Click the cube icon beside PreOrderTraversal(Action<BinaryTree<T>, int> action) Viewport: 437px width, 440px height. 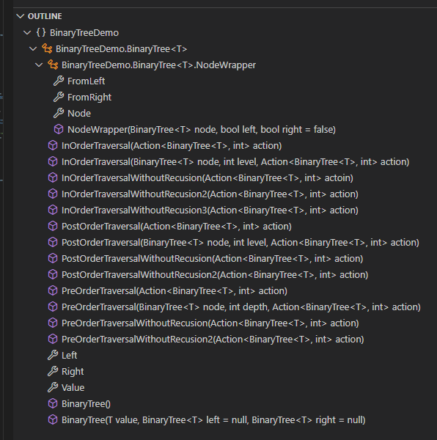click(53, 290)
